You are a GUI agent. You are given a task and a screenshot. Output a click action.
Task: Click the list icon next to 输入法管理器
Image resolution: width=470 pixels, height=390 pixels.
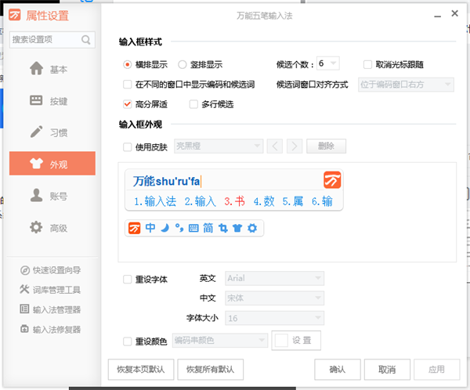coord(24,309)
